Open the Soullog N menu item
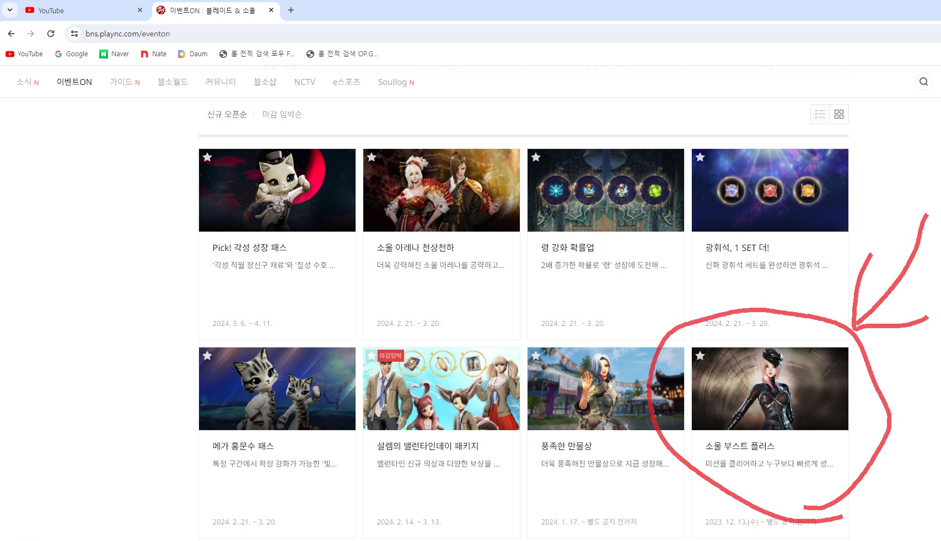The height and width of the screenshot is (541, 941). (x=395, y=82)
